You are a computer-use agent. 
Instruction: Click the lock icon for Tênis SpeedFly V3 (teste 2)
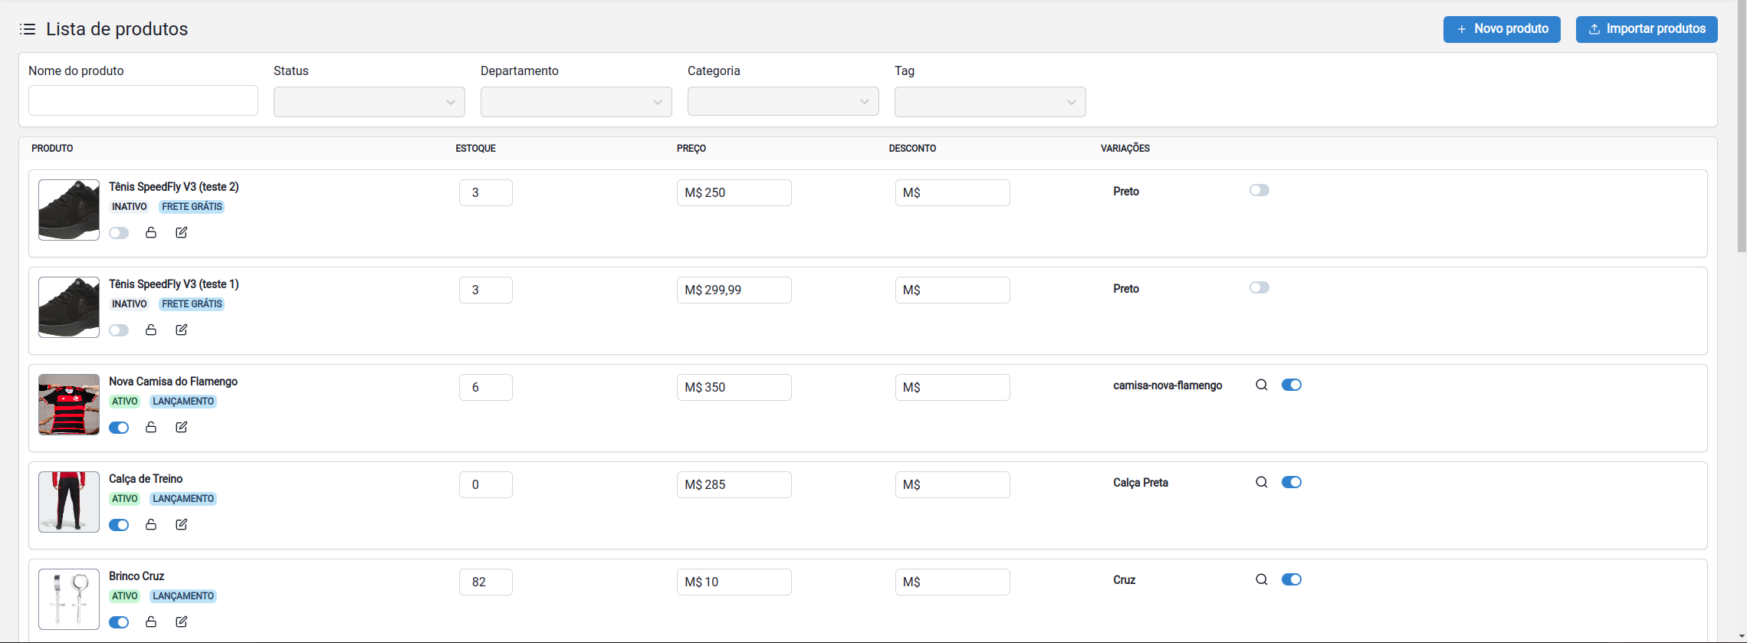point(151,232)
